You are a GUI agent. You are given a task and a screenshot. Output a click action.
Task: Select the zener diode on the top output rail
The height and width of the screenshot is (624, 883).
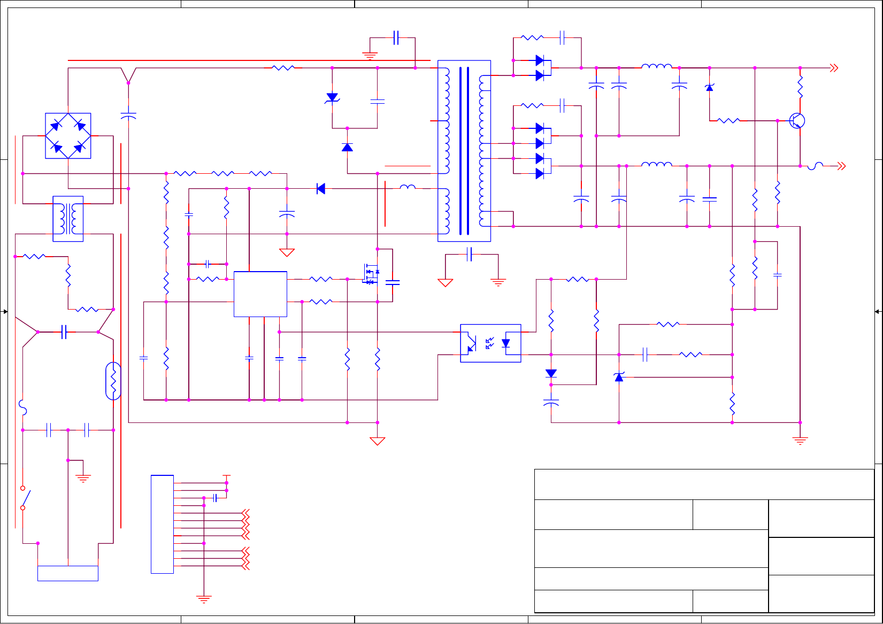[x=710, y=87]
